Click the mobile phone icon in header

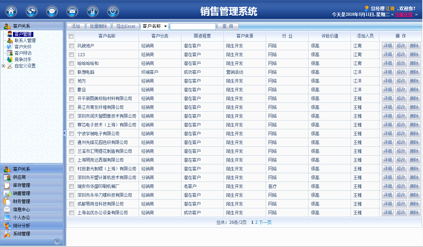pyautogui.click(x=93, y=11)
